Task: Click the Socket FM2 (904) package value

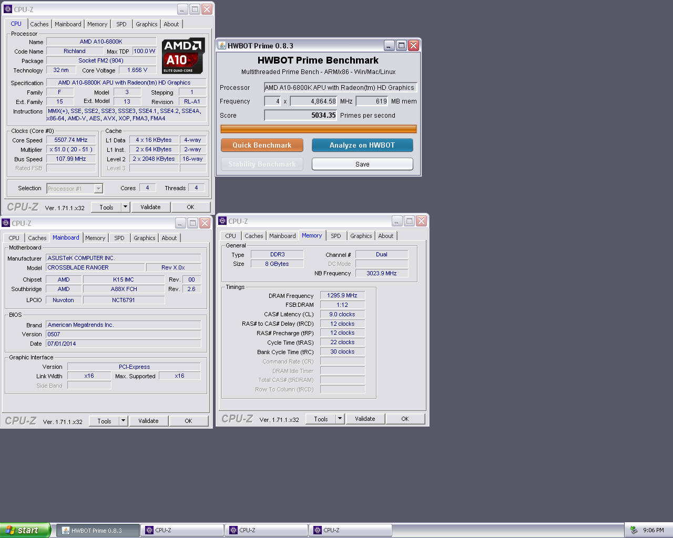Action: 101,61
